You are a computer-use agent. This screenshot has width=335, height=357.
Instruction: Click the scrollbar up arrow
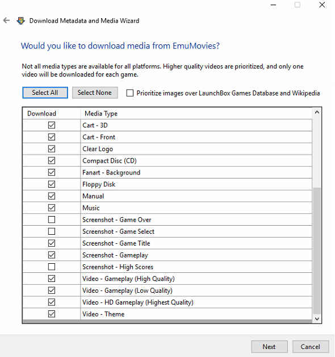tap(317, 112)
